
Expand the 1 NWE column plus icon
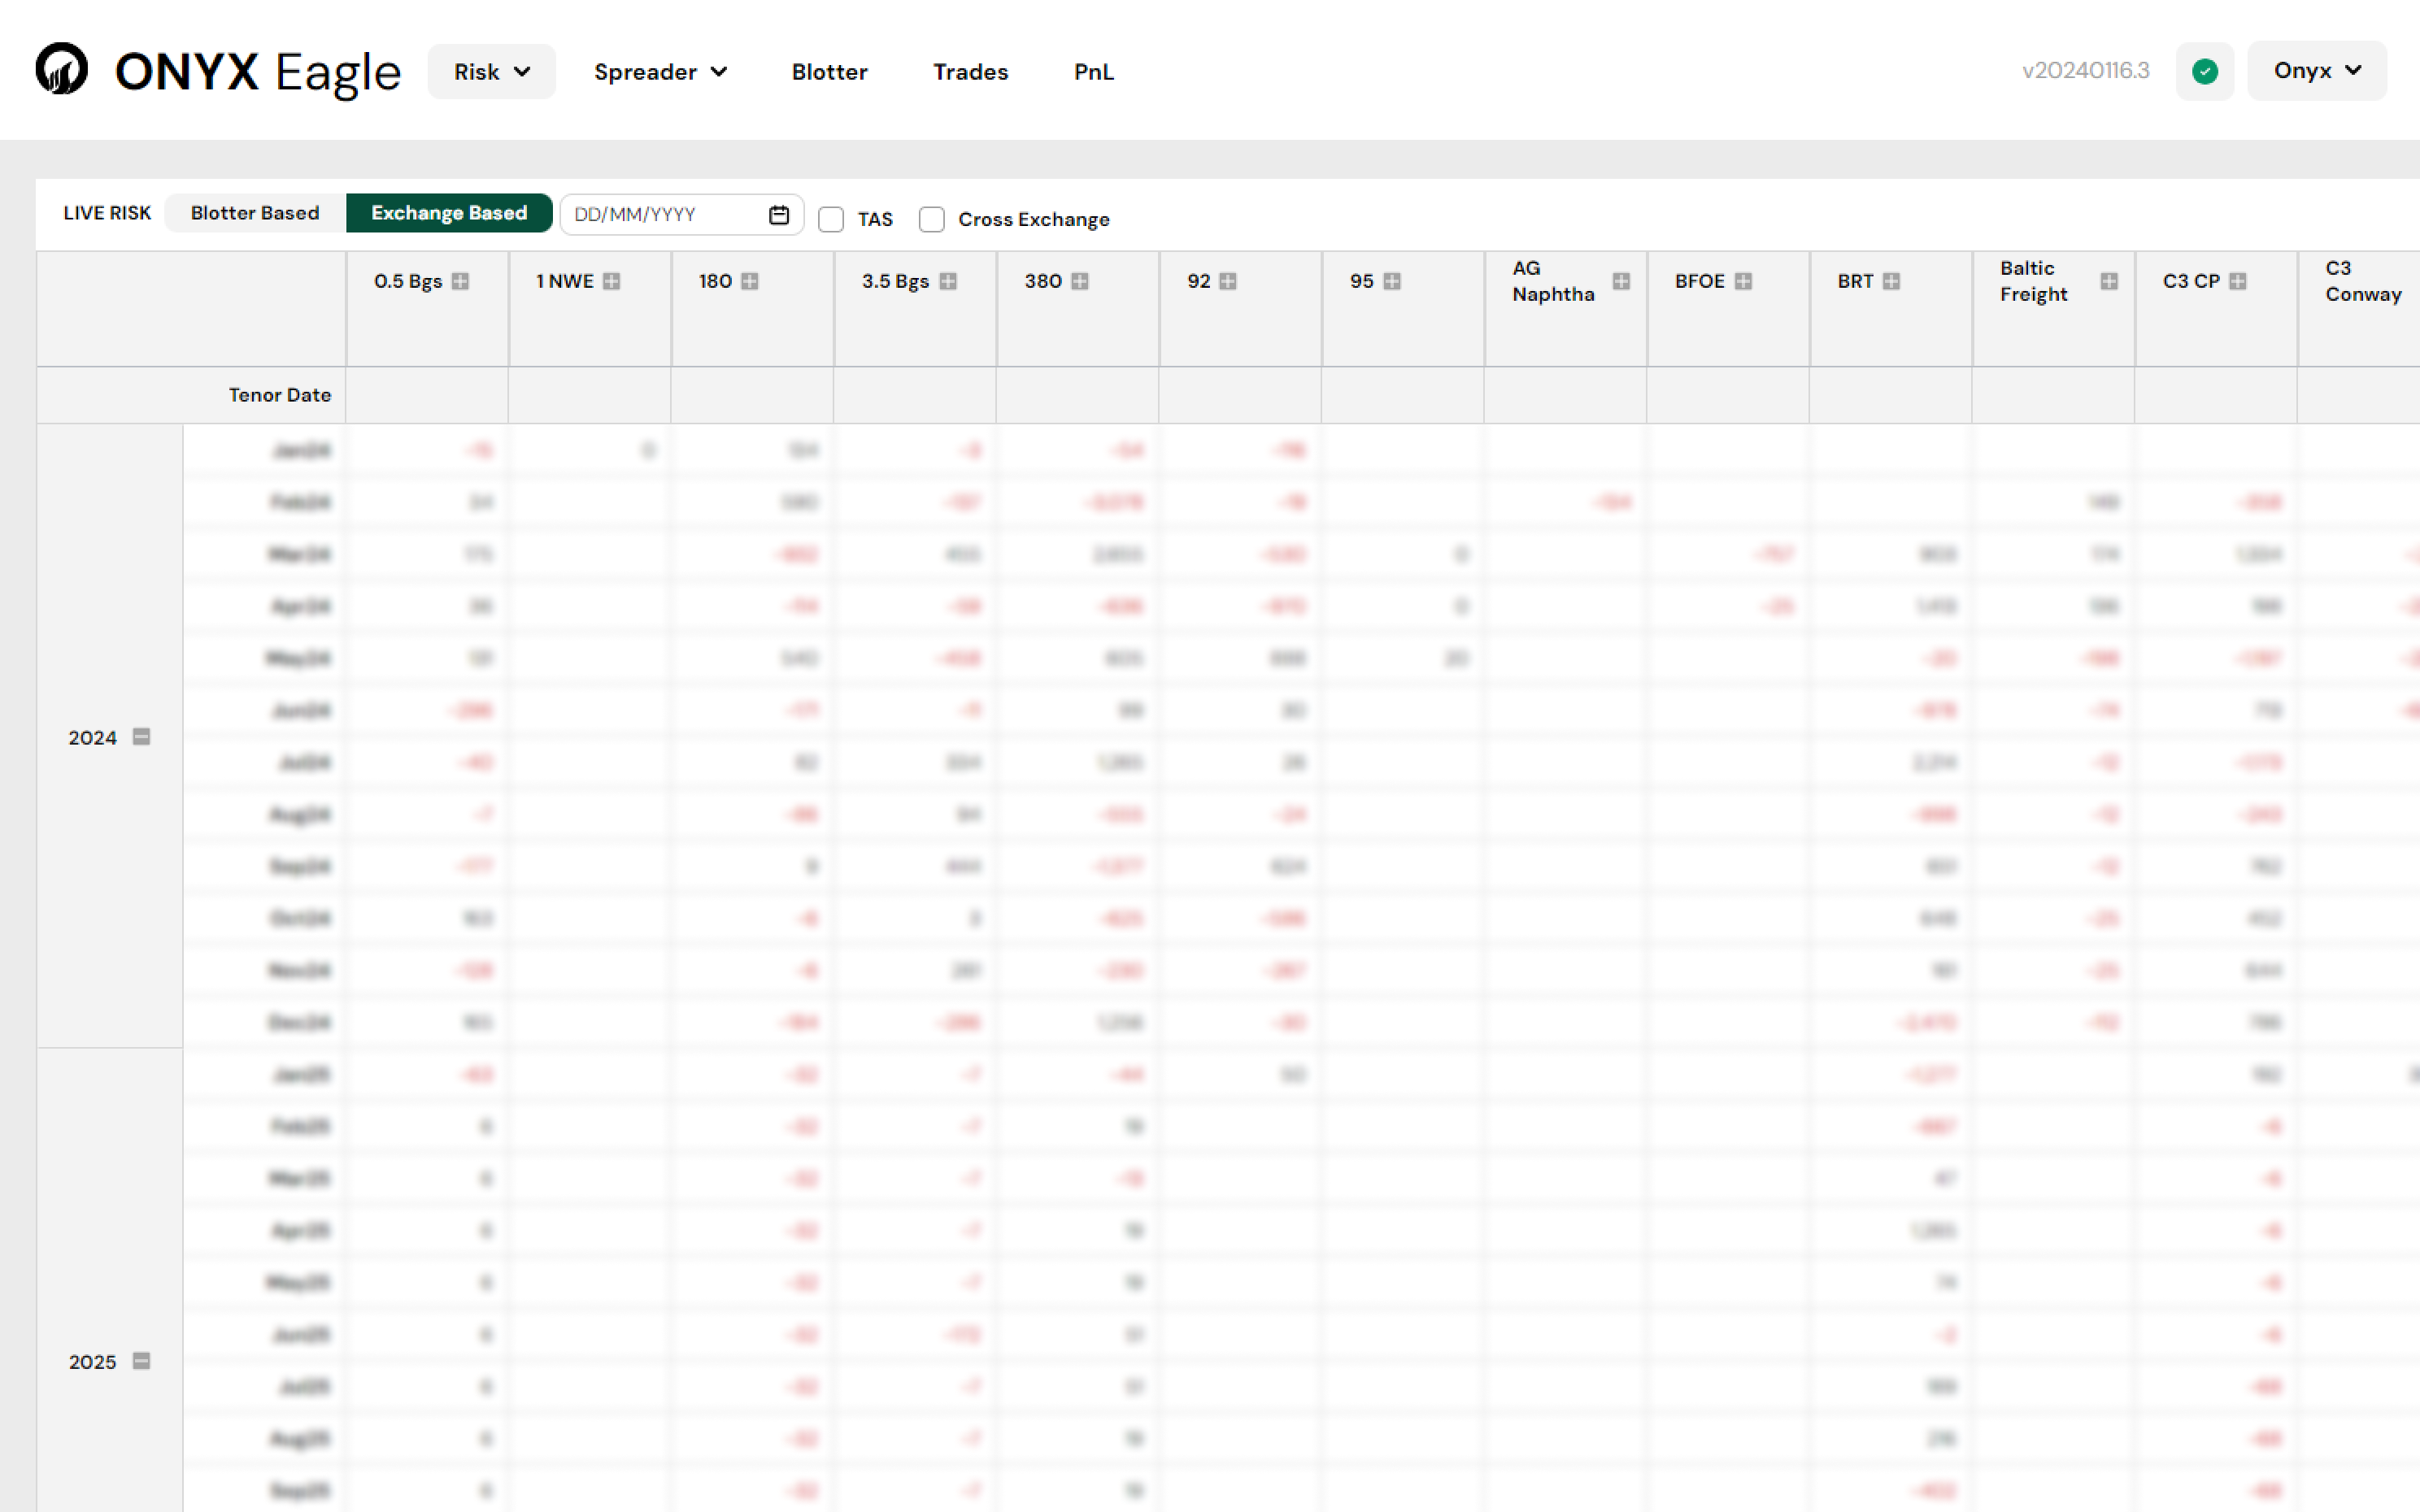pos(612,281)
